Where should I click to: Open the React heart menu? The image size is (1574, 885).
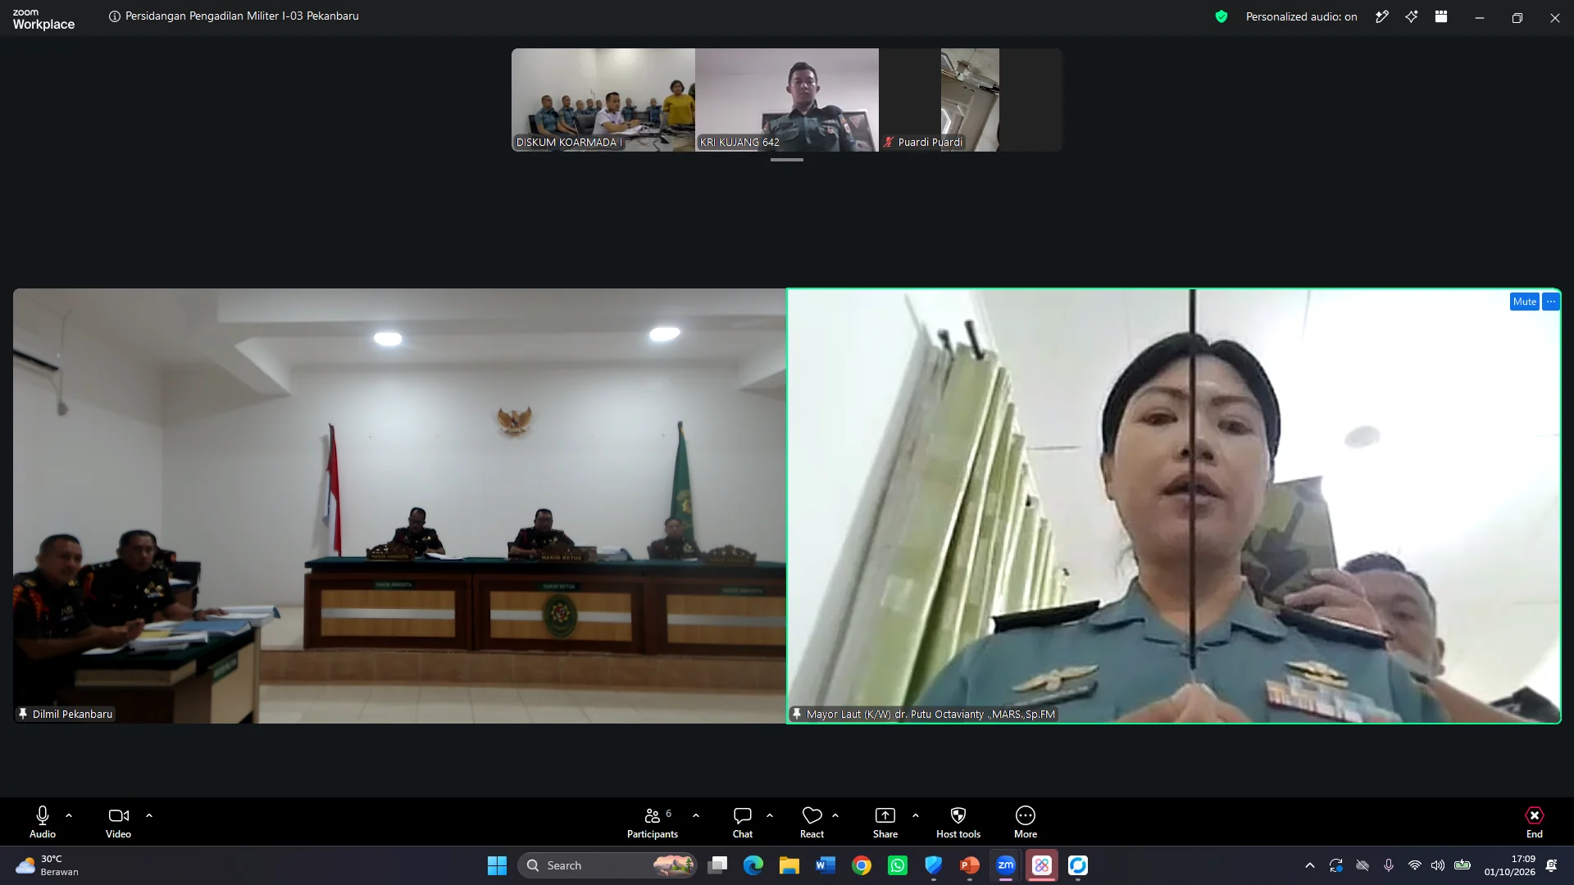812,822
